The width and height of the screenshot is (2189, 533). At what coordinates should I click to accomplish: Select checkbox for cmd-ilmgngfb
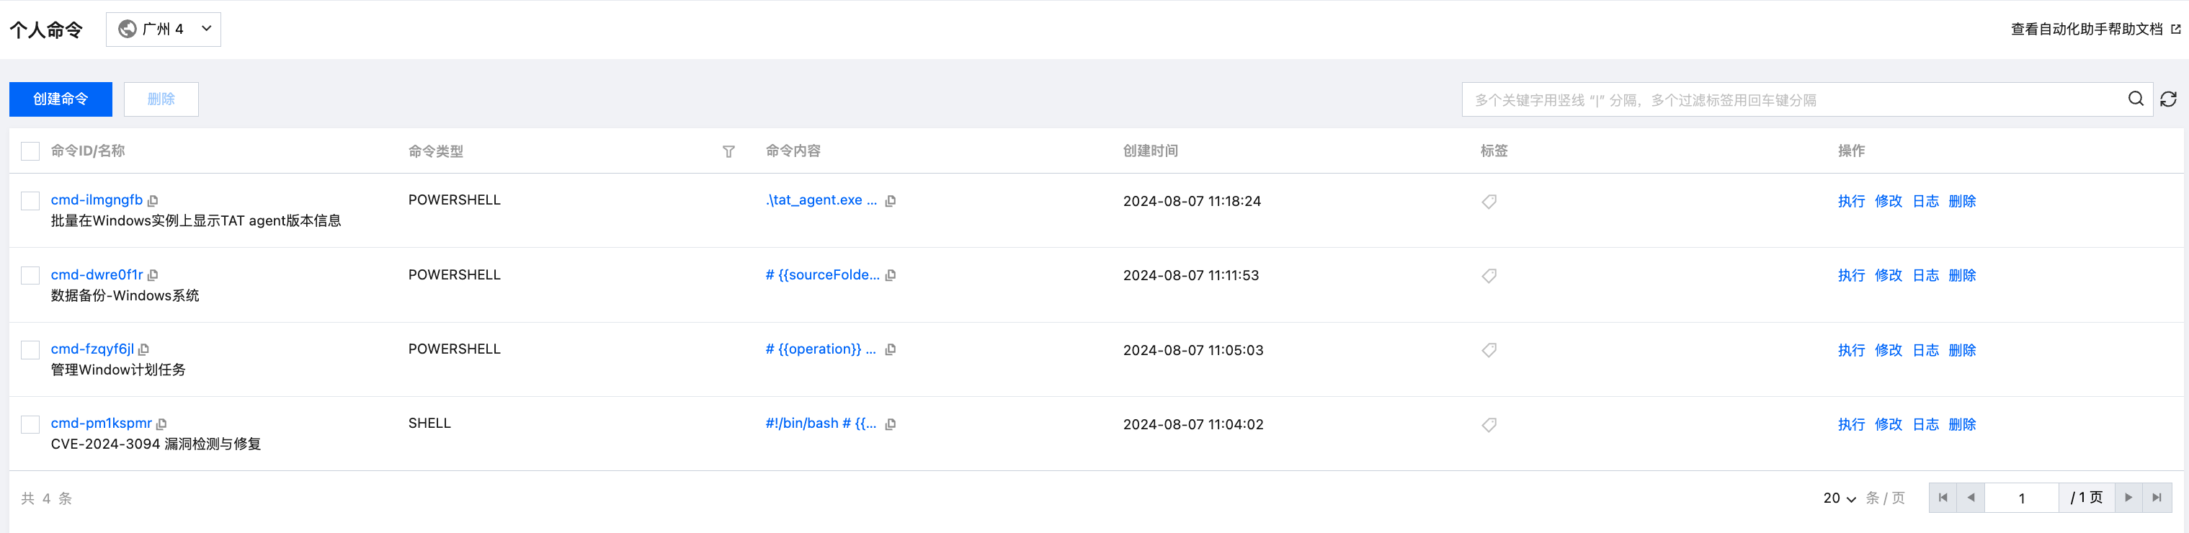(30, 201)
